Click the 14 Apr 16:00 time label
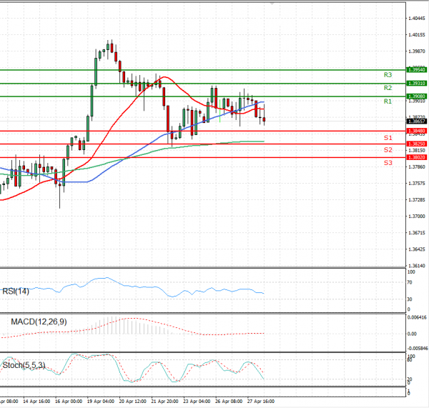Image resolution: width=429 pixels, height=408 pixels. tap(36, 402)
